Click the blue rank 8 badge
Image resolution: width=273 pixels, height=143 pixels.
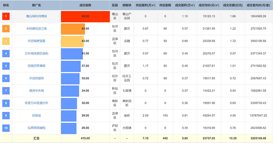click(6, 103)
